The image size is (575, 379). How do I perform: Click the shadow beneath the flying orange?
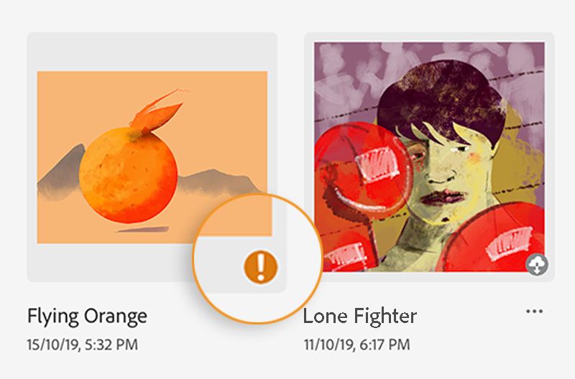(142, 230)
